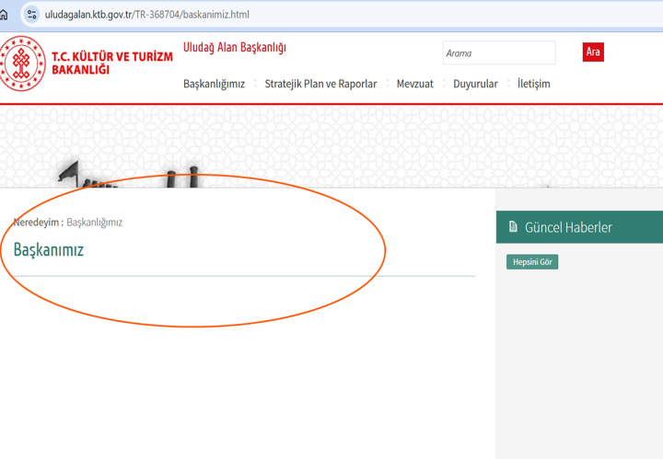Image resolution: width=663 pixels, height=459 pixels.
Task: Click the Güncel Haberler document icon
Action: click(513, 227)
